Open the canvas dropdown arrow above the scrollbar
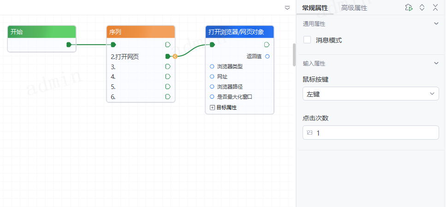The height and width of the screenshot is (207, 446). click(x=287, y=8)
